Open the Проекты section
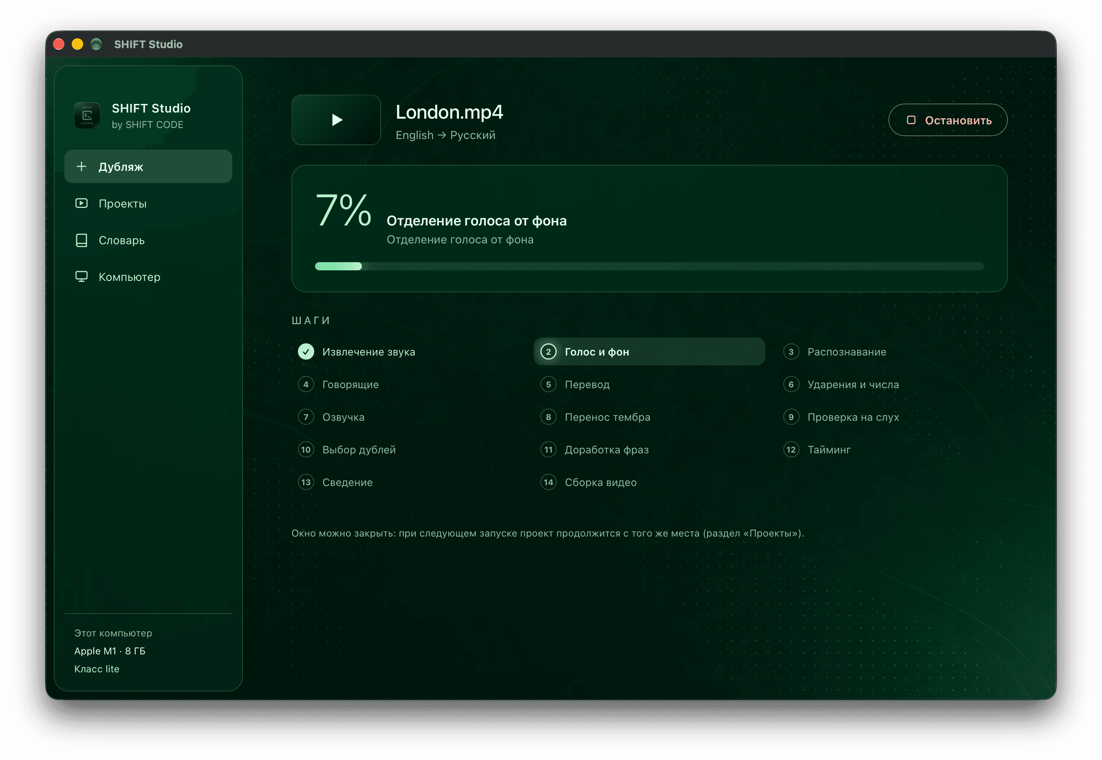Viewport: 1102px width, 760px height. pyautogui.click(x=148, y=203)
